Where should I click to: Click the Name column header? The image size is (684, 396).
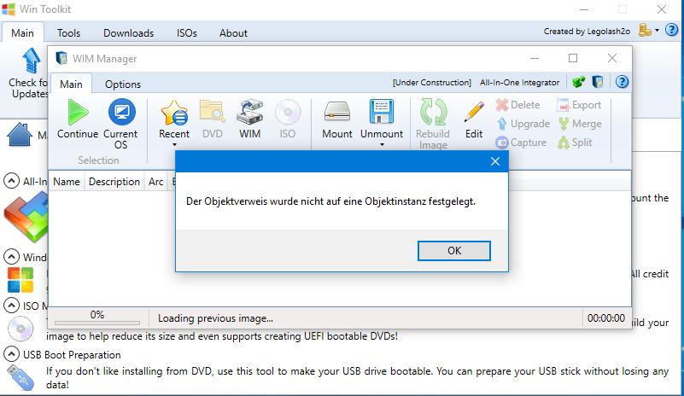(67, 182)
